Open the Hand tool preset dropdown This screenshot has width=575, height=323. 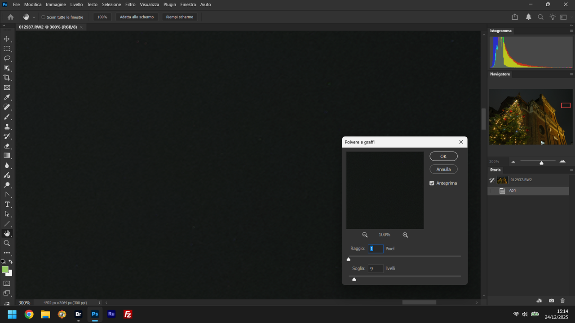(34, 17)
